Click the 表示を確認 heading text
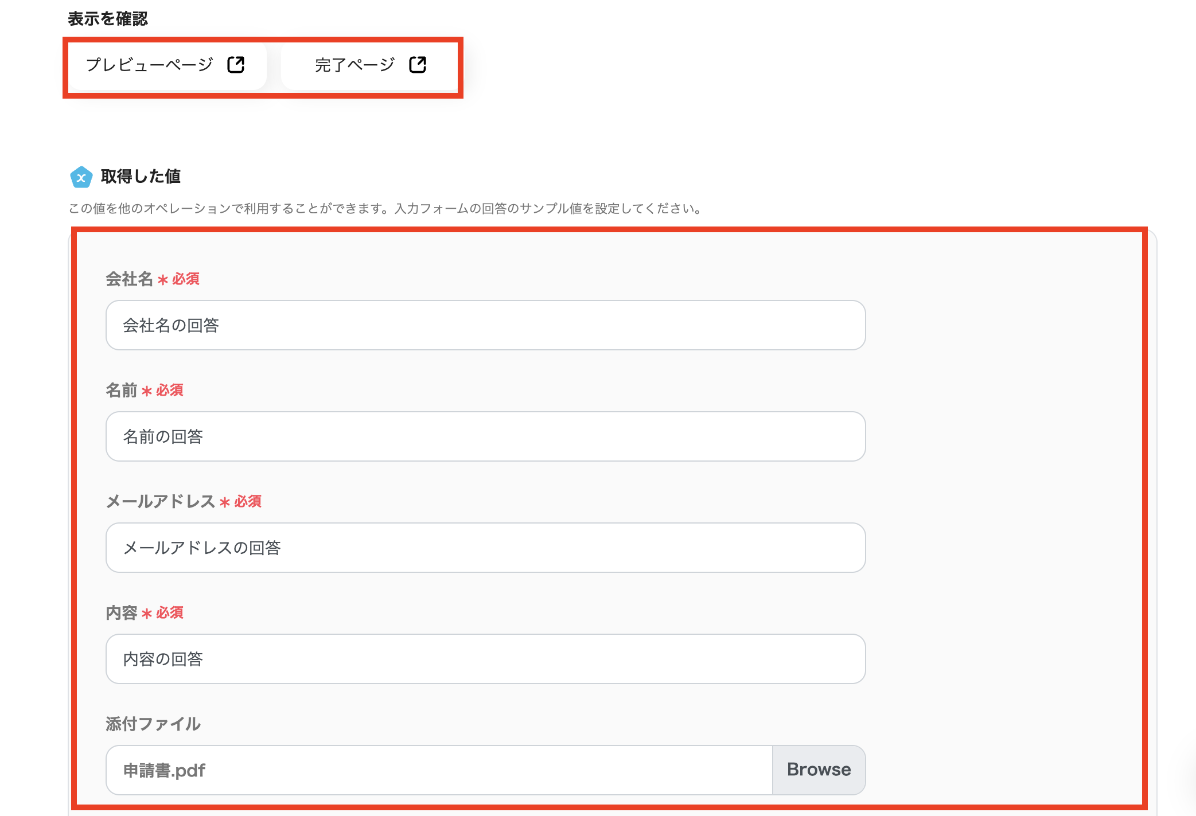The width and height of the screenshot is (1196, 816). coord(108,19)
